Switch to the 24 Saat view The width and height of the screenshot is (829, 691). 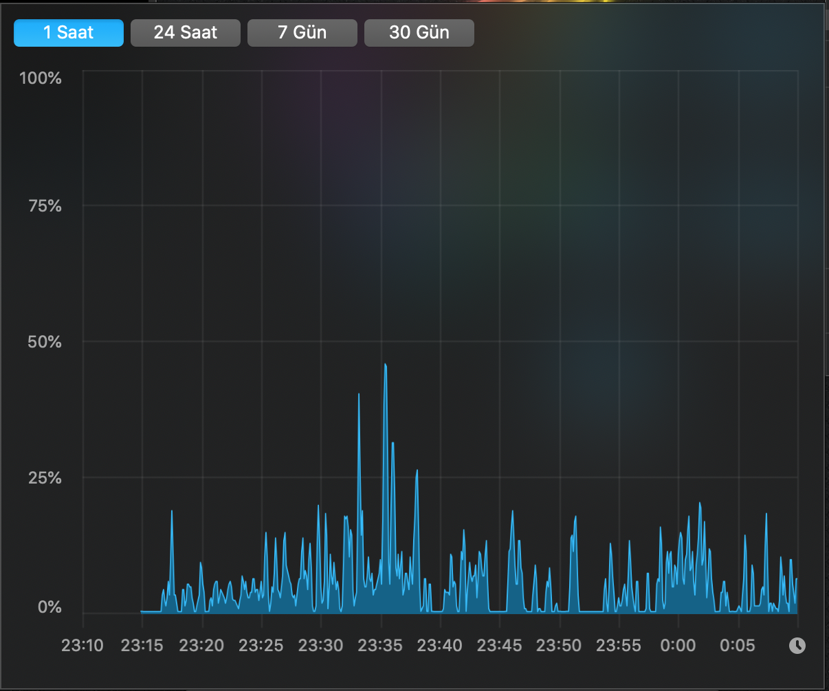click(x=186, y=32)
